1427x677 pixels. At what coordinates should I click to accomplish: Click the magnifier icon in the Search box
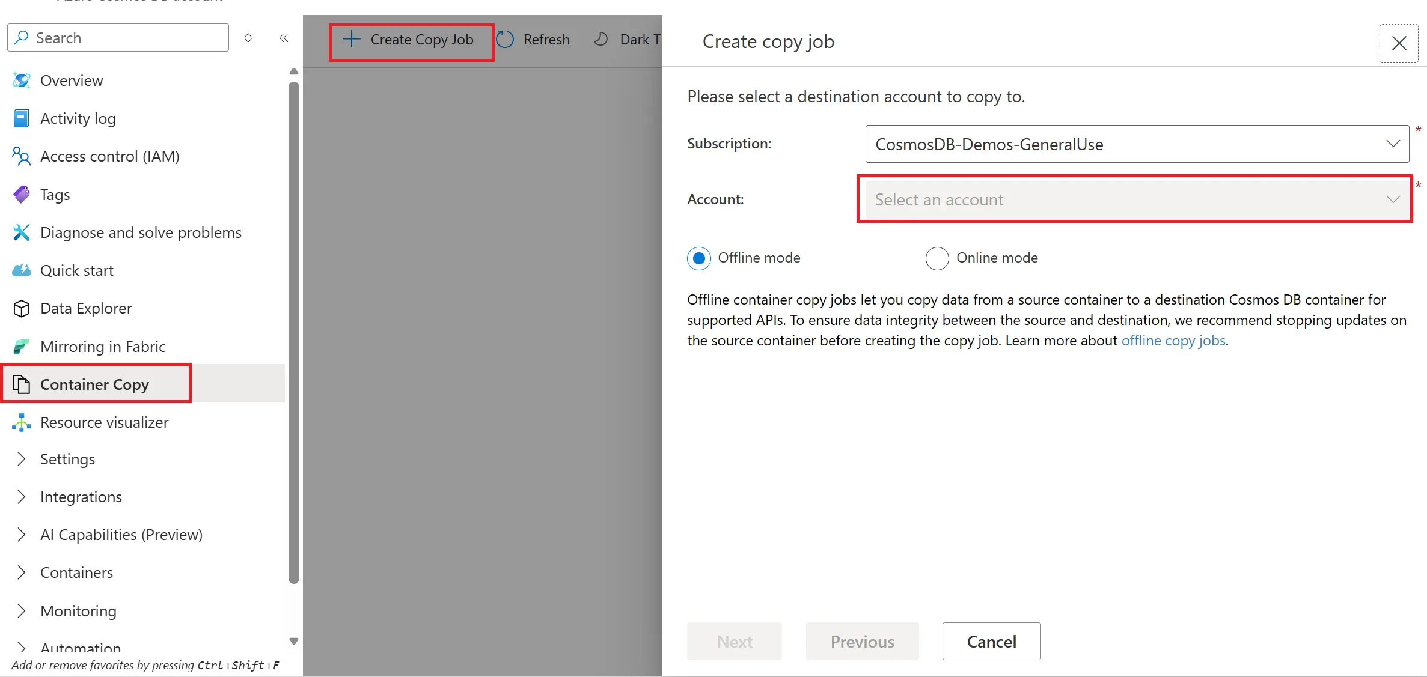point(22,37)
